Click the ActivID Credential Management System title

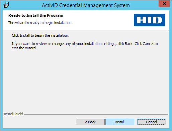click(86, 5)
